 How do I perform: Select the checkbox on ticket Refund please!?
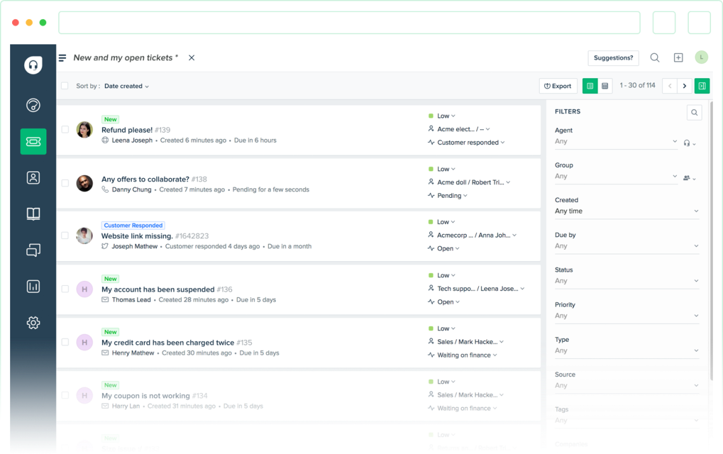click(x=65, y=128)
